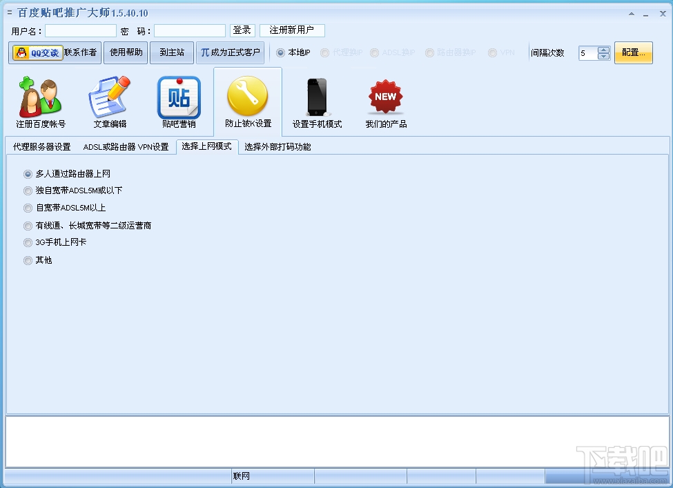Decrease 间隔次数 with the down arrow
The height and width of the screenshot is (488, 673).
[603, 56]
